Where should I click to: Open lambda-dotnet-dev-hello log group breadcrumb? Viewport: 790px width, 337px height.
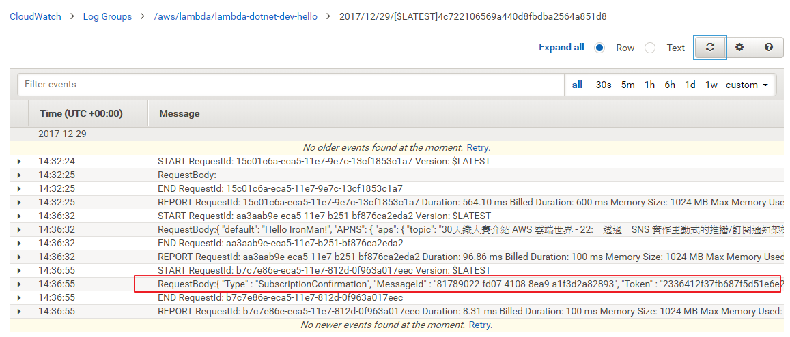[x=236, y=16]
